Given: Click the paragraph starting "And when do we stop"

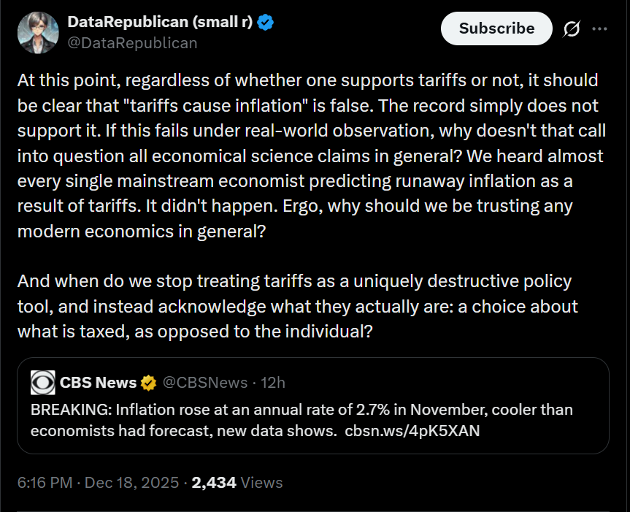Looking at the screenshot, I should 294,306.
